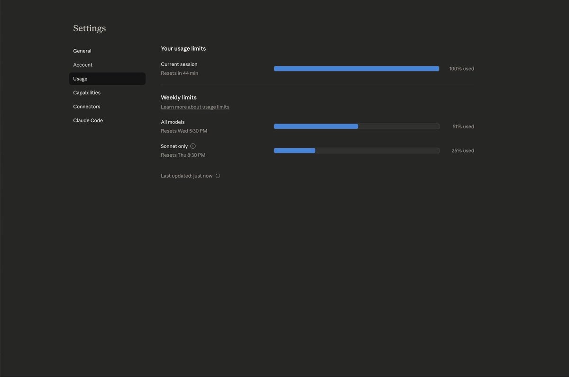Click the Resets in 44 min text
This screenshot has height=377, width=569.
coord(180,73)
